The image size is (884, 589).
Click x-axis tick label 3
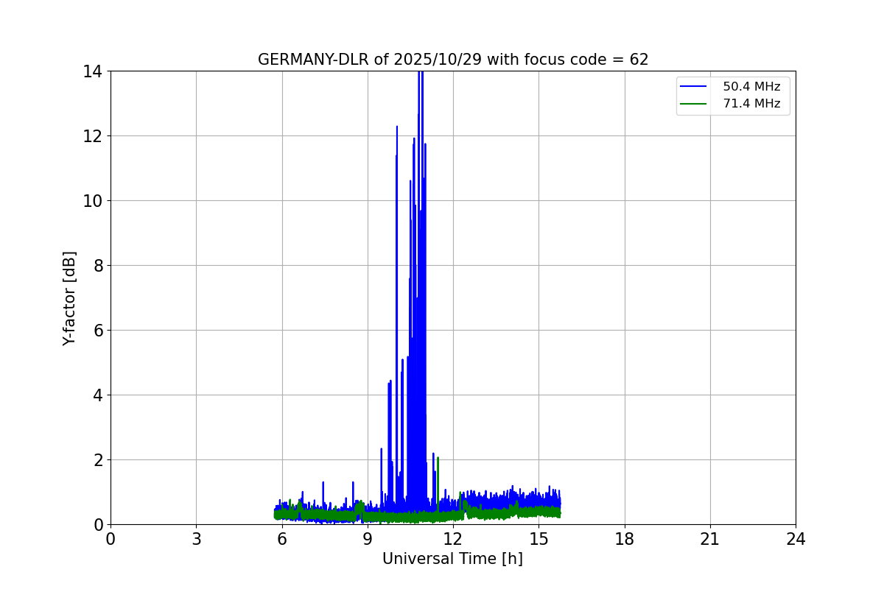196,539
